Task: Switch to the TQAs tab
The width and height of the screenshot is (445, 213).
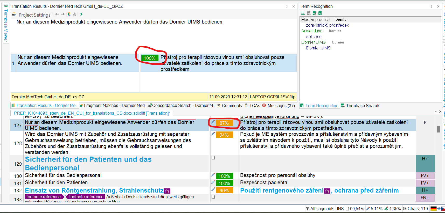Action: pyautogui.click(x=252, y=106)
